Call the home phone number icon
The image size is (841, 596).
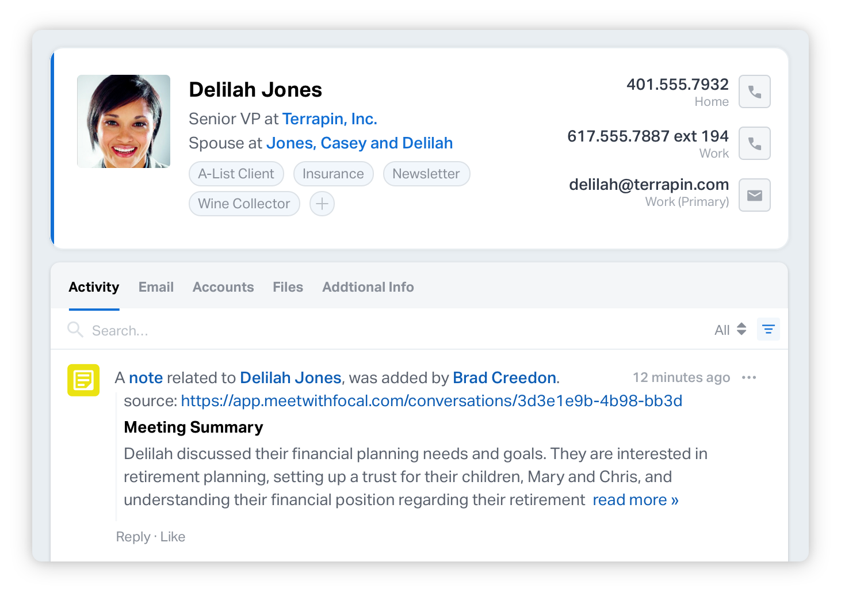(754, 91)
